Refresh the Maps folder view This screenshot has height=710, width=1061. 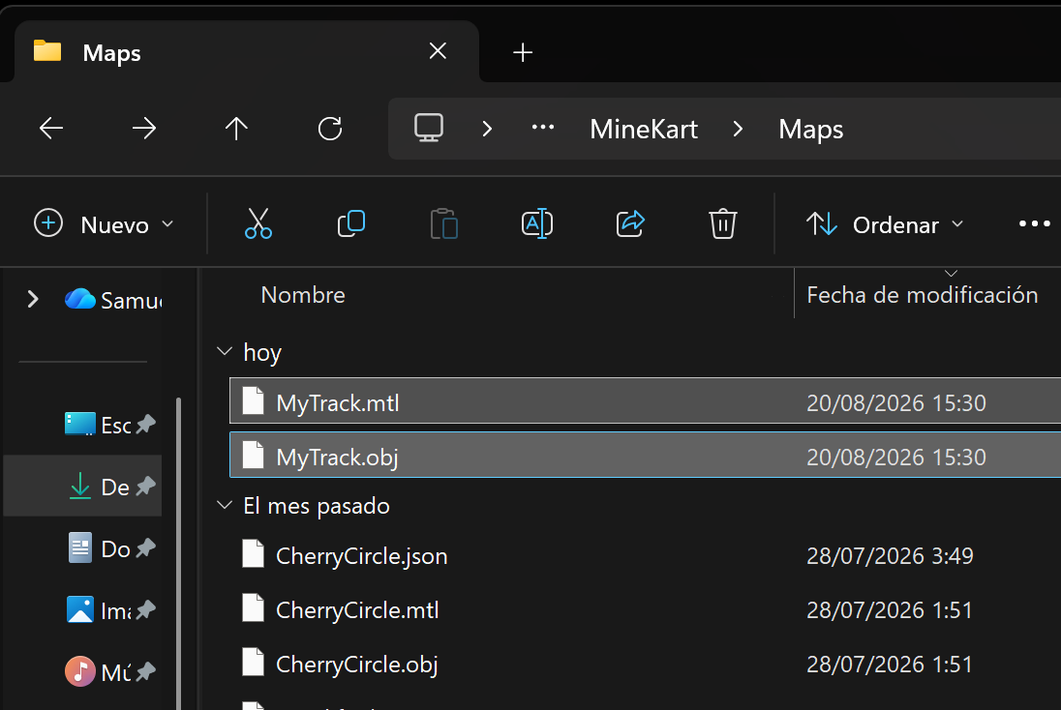[330, 128]
